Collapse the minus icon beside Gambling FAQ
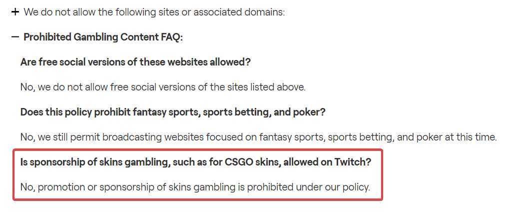This screenshot has width=507, height=213. [15, 37]
